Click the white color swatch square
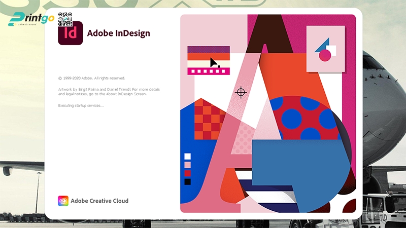406x228 pixels. tap(187, 156)
